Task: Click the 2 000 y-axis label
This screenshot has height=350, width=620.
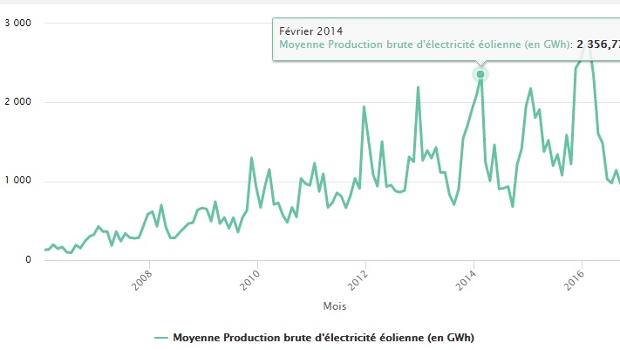Action: tap(18, 102)
